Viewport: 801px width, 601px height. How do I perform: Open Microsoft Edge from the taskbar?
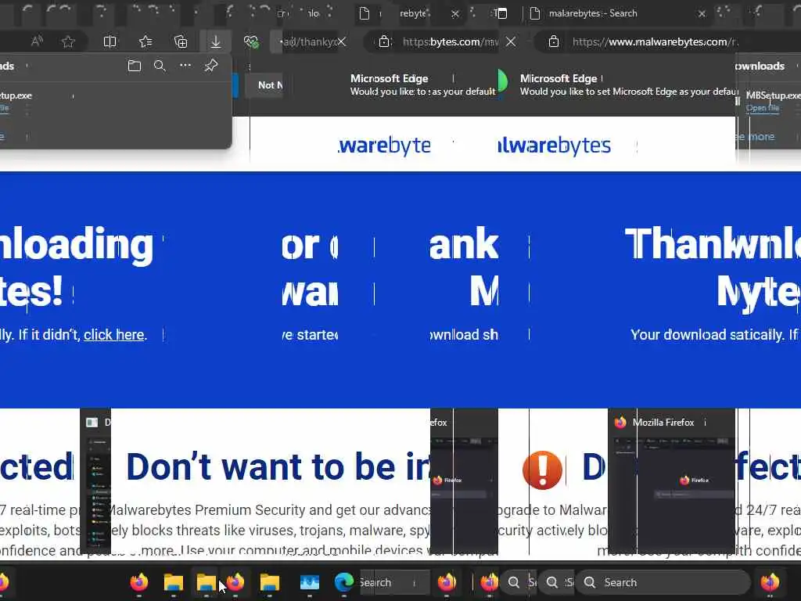(x=344, y=582)
